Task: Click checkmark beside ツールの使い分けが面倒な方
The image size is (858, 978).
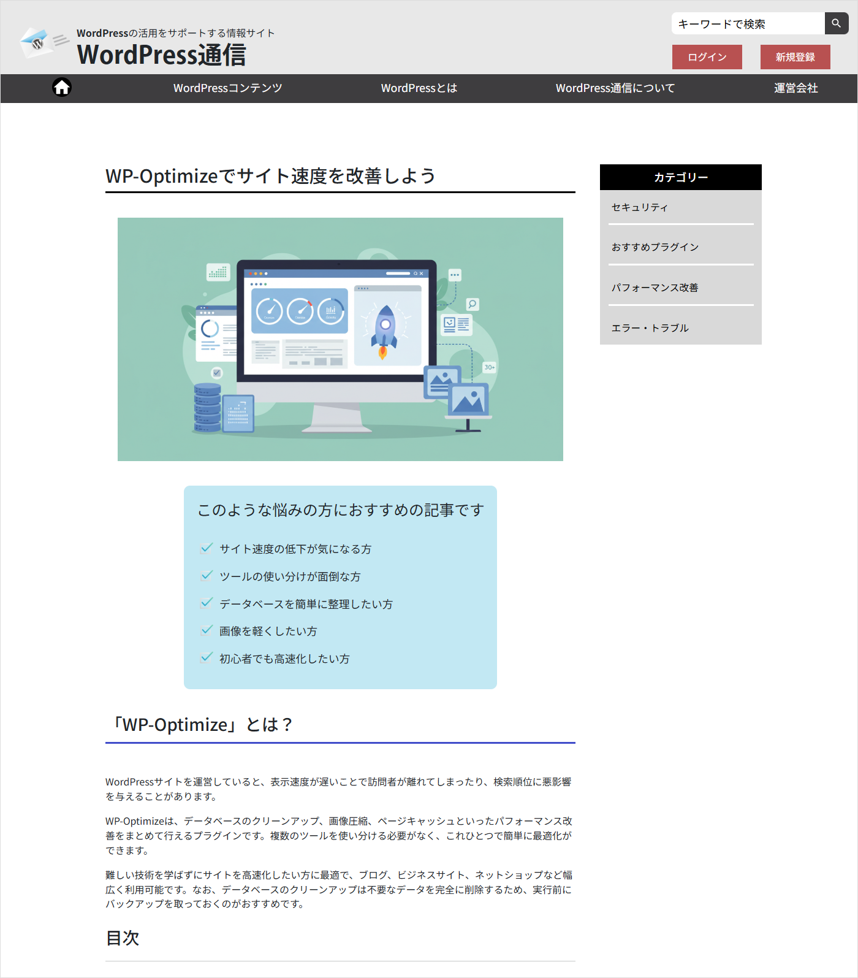Action: point(207,576)
